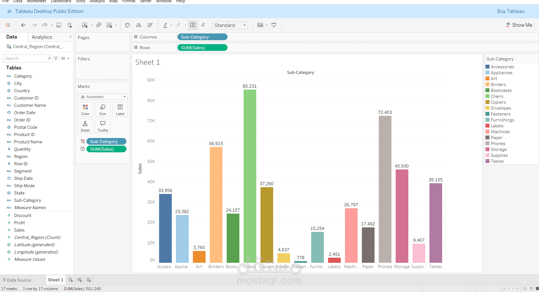
Task: Open dropdown arrow next to Show/Hide Cards
Action: coord(266,25)
